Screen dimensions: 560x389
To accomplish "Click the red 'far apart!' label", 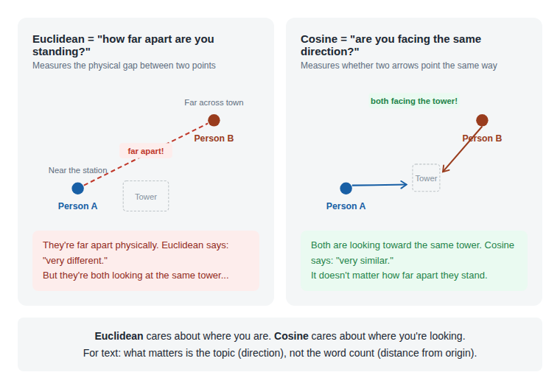I will [146, 151].
